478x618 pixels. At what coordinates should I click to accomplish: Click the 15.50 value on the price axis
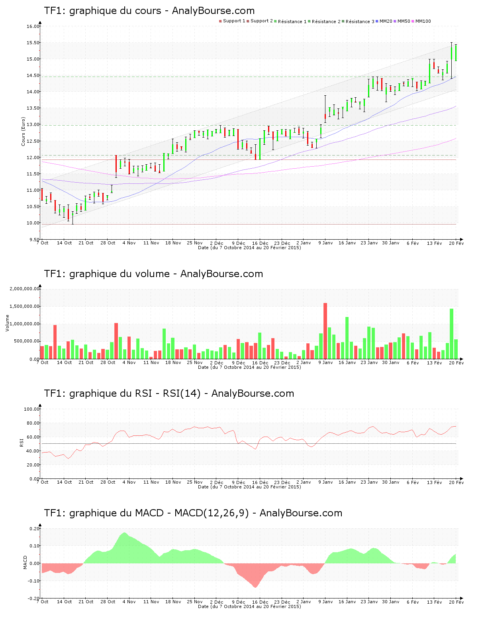coord(33,43)
